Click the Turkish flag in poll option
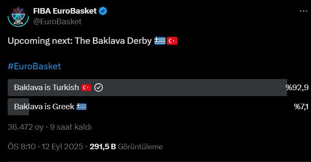Viewport: 311px width, 162px height. (x=86, y=88)
